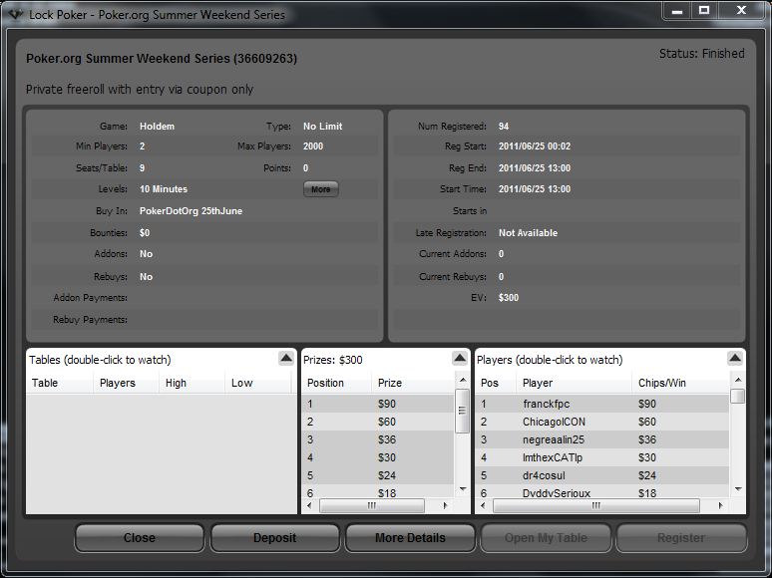Click right arrow of Players horizontal scrollbar
This screenshot has height=578, width=772.
(x=720, y=505)
